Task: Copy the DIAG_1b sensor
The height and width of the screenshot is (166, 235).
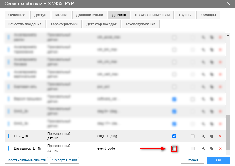Action: 212,136
